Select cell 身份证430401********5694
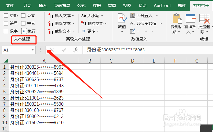This screenshot has width=213, height=132. 44,73
